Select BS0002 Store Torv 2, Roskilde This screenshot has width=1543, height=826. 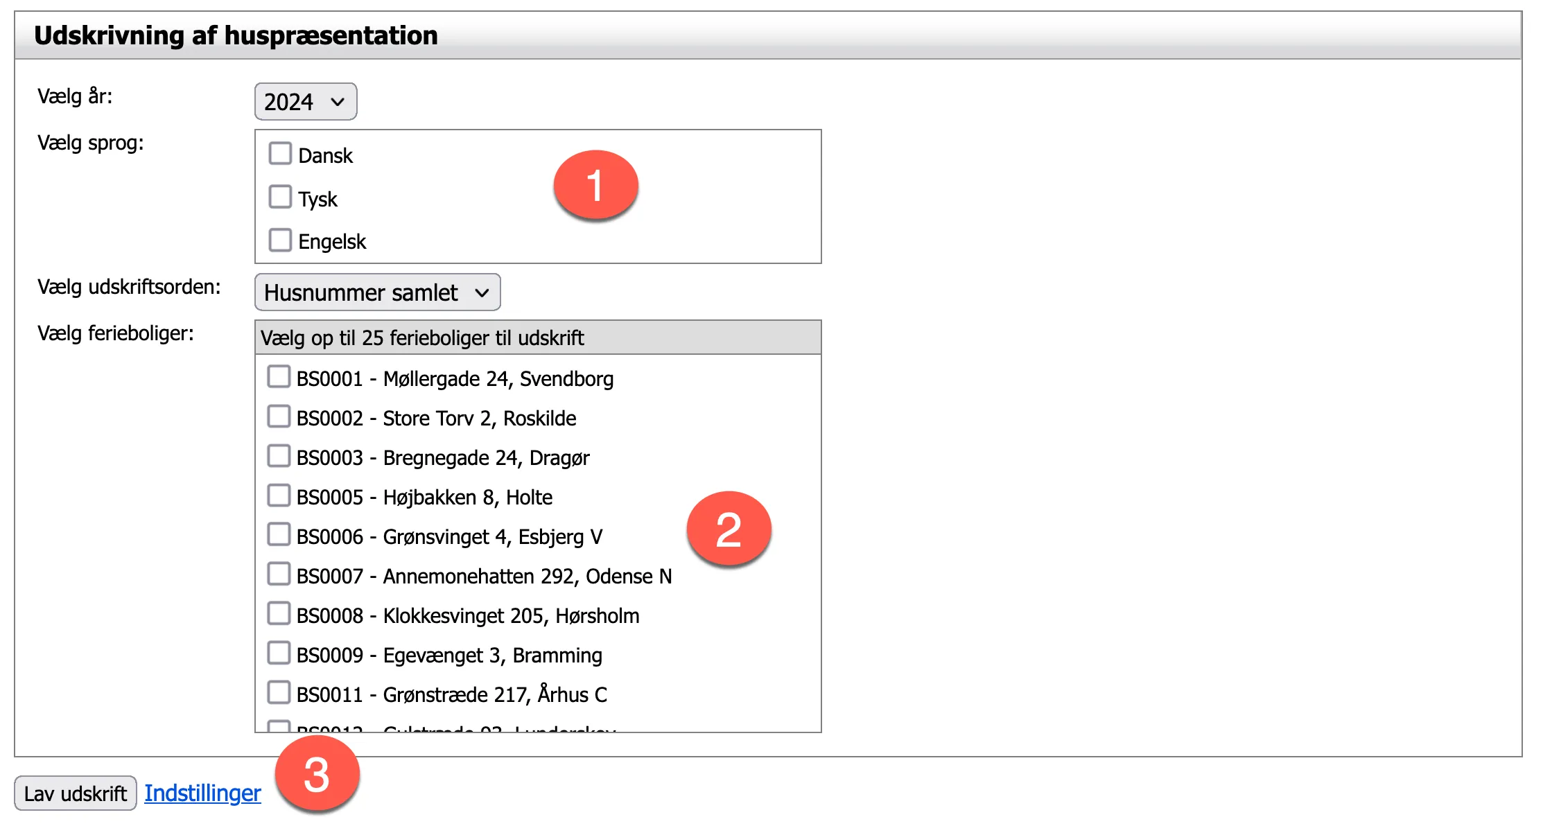tap(279, 416)
